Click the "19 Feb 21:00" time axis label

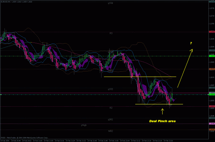(x=37, y=141)
